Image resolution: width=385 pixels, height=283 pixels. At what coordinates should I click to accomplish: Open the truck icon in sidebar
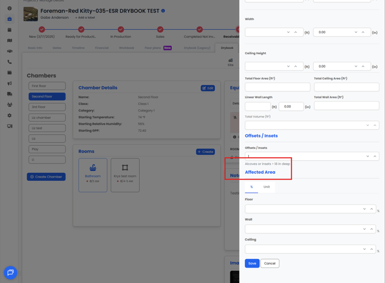(x=10, y=94)
